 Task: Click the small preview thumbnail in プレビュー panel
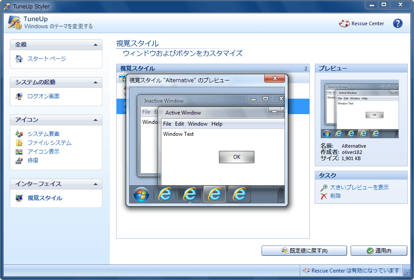point(359,109)
